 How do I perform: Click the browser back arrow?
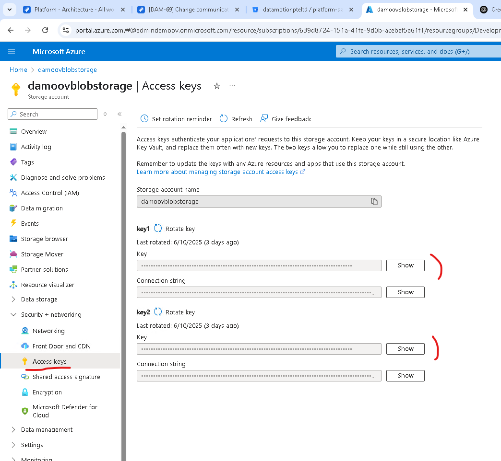[x=11, y=30]
